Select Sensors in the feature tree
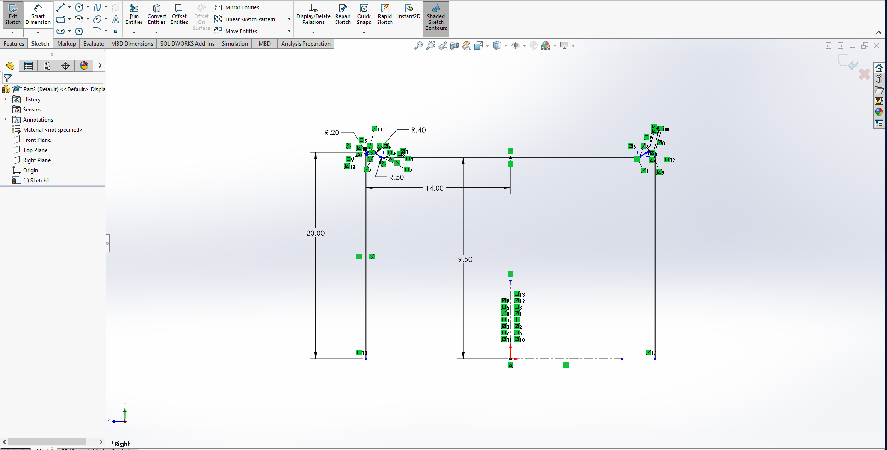This screenshot has width=887, height=450. coord(32,110)
